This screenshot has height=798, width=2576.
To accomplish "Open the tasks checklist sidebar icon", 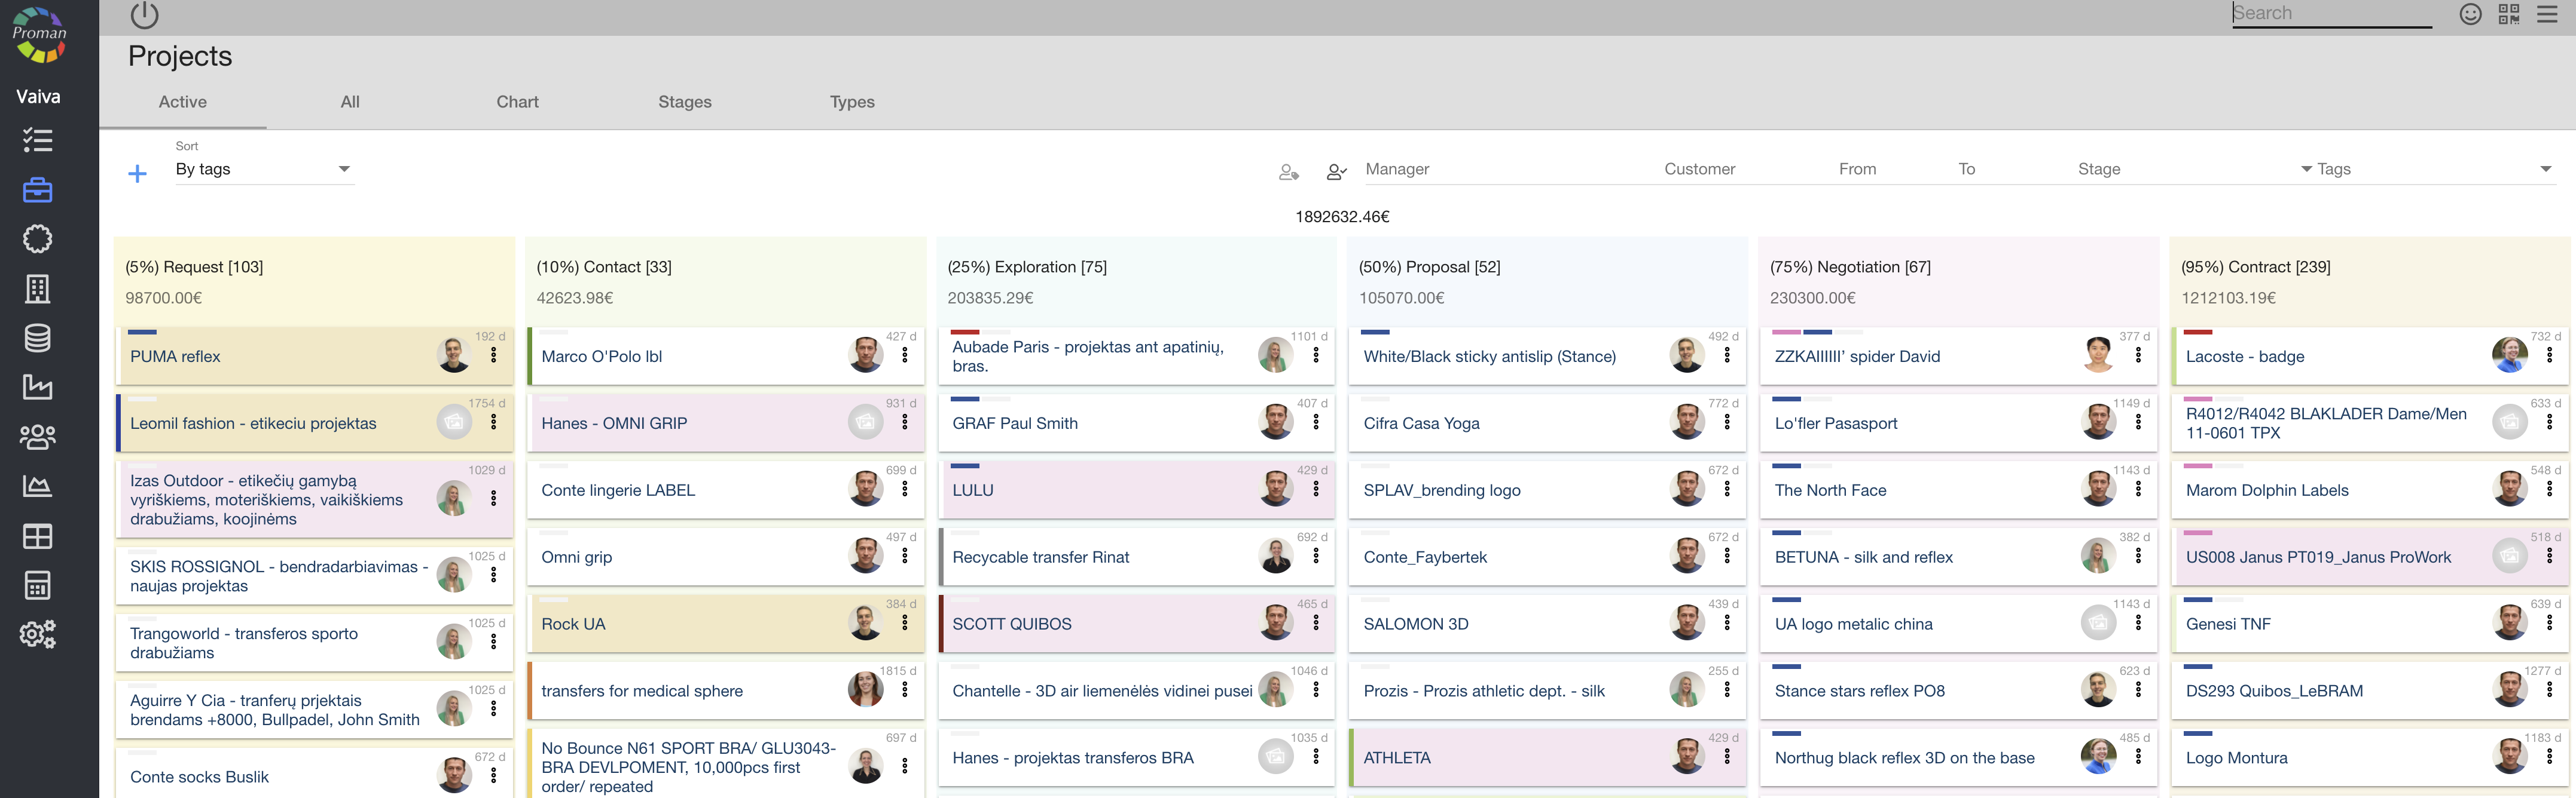I will (x=37, y=140).
